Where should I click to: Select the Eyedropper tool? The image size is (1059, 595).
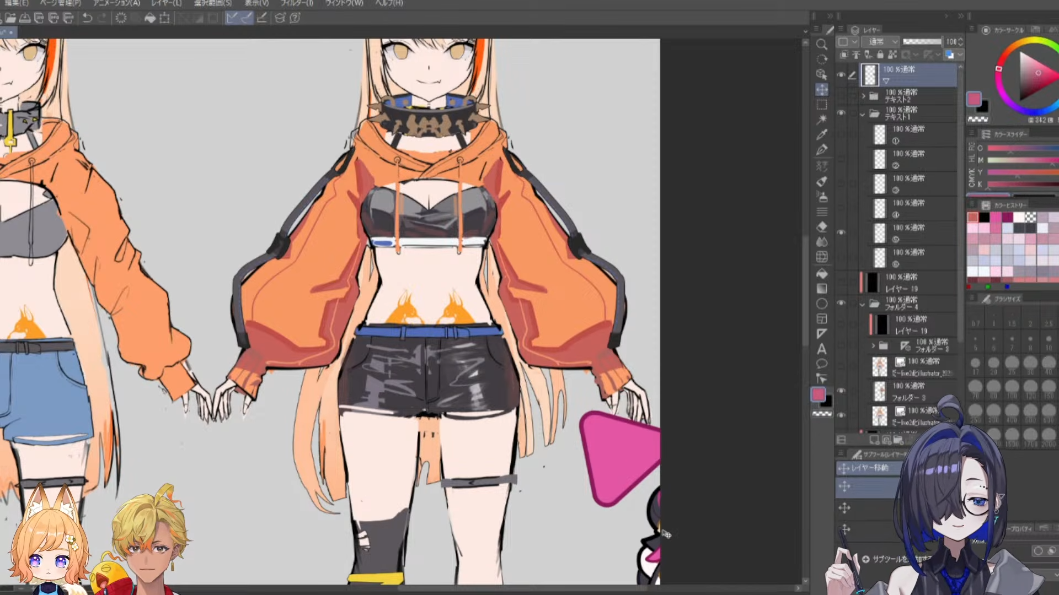tap(822, 134)
